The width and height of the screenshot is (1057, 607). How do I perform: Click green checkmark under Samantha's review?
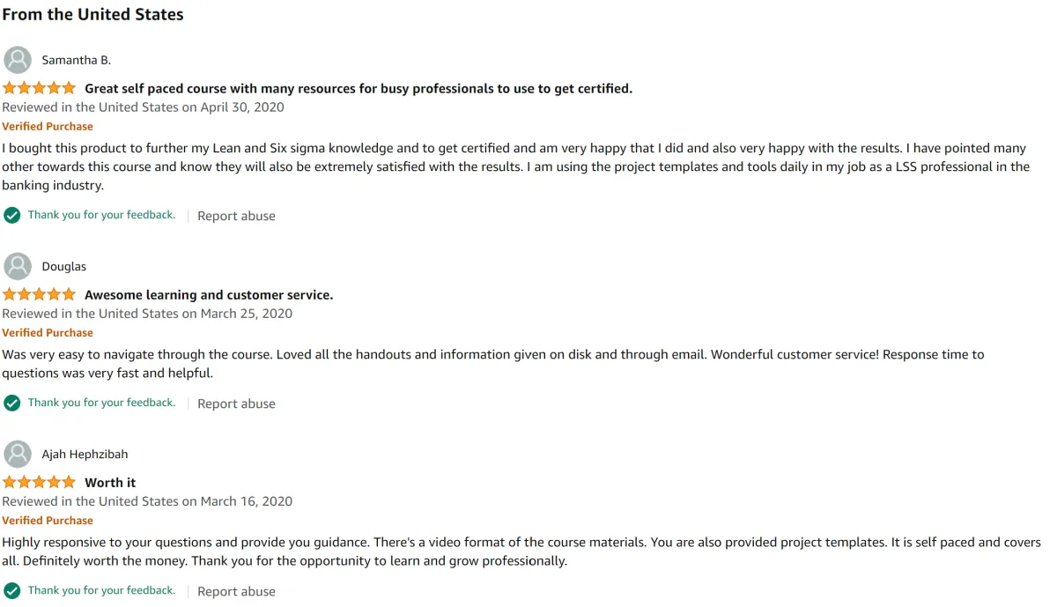pyautogui.click(x=12, y=215)
